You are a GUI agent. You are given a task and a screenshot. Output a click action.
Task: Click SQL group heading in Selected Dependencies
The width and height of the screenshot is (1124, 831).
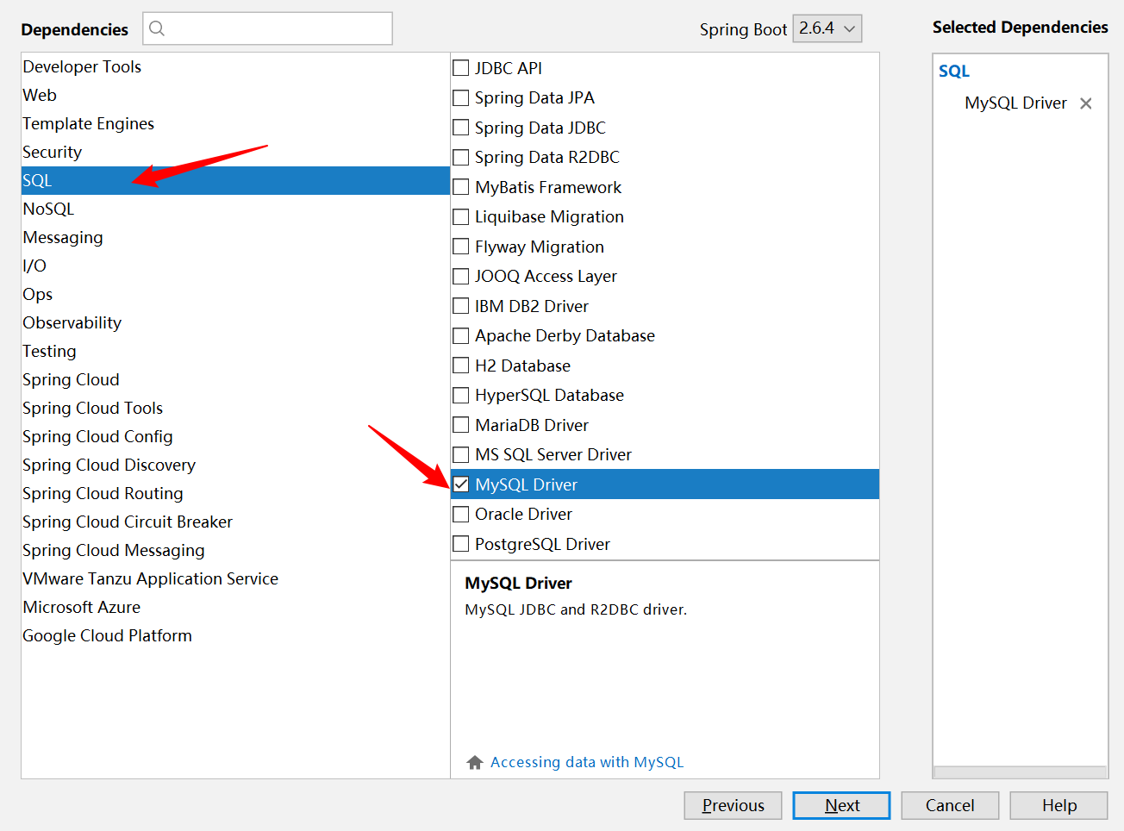coord(954,72)
